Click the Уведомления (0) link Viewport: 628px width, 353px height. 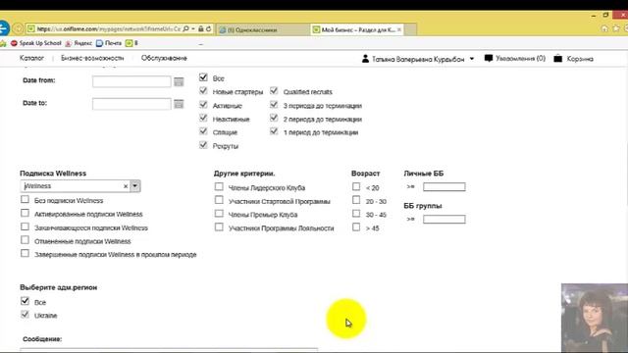point(520,59)
